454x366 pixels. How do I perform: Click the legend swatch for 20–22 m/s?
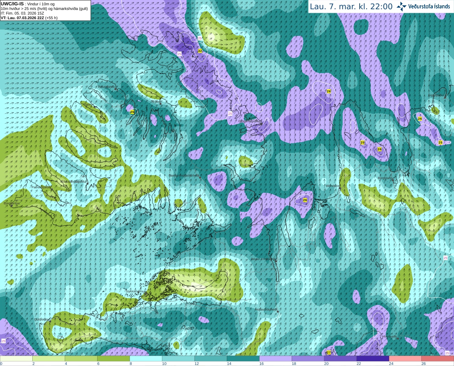click(340, 359)
